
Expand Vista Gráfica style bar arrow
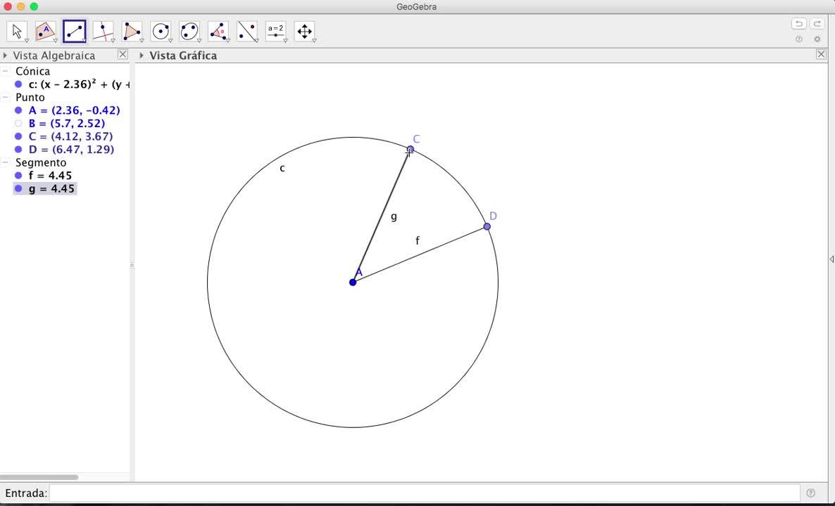[142, 56]
